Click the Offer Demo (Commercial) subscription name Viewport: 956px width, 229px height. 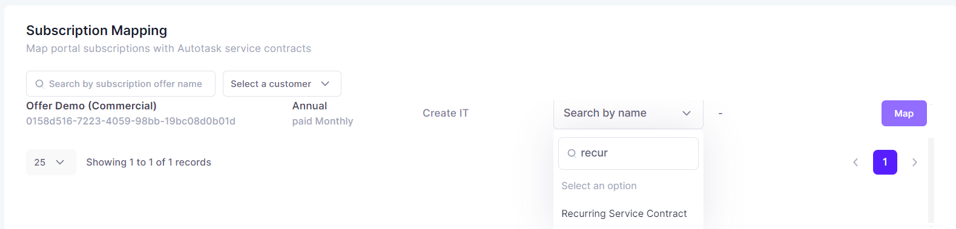point(91,106)
